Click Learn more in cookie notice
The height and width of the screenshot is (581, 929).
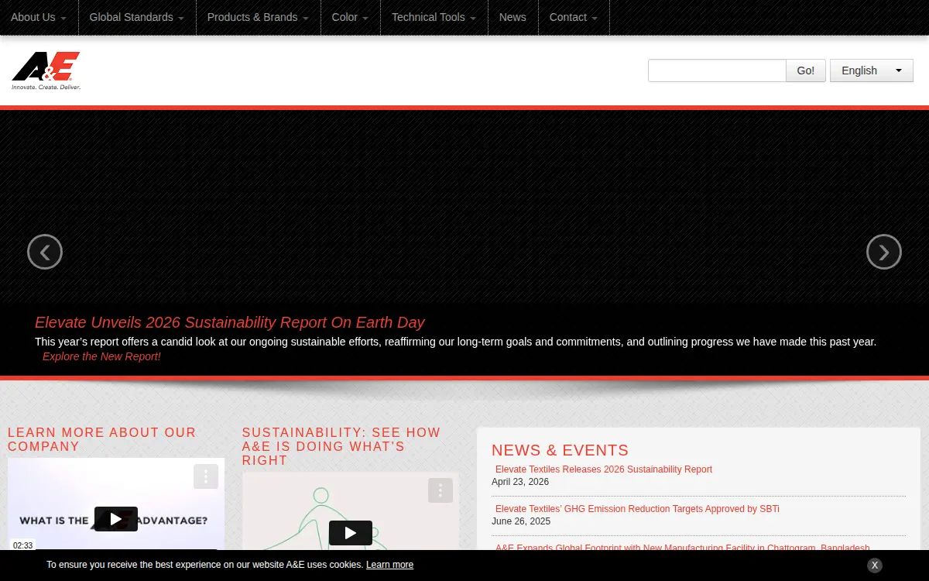point(389,565)
